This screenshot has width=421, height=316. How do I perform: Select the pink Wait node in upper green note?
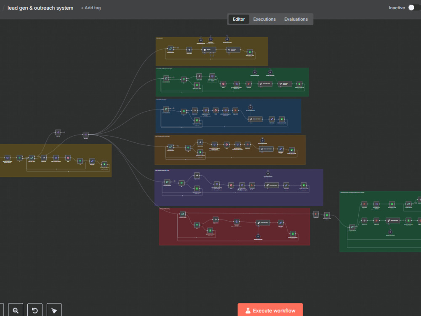[x=223, y=84]
